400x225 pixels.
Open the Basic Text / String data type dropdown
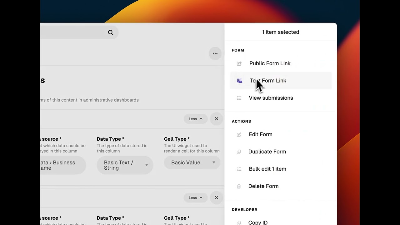pos(125,165)
